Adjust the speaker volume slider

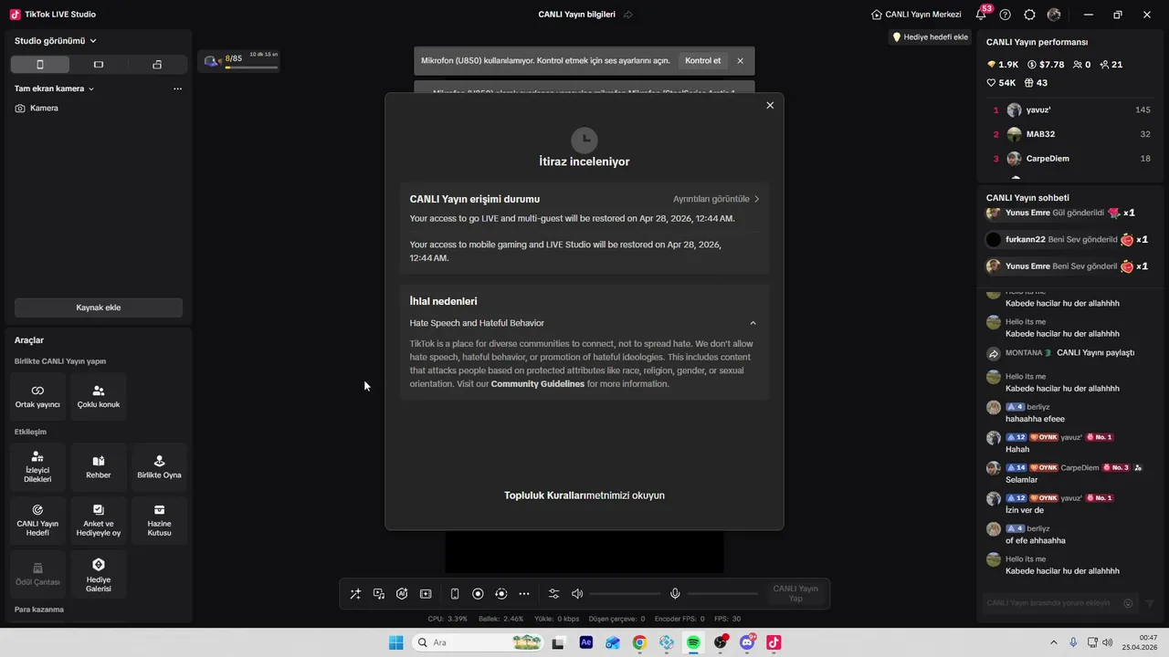pyautogui.click(x=625, y=594)
